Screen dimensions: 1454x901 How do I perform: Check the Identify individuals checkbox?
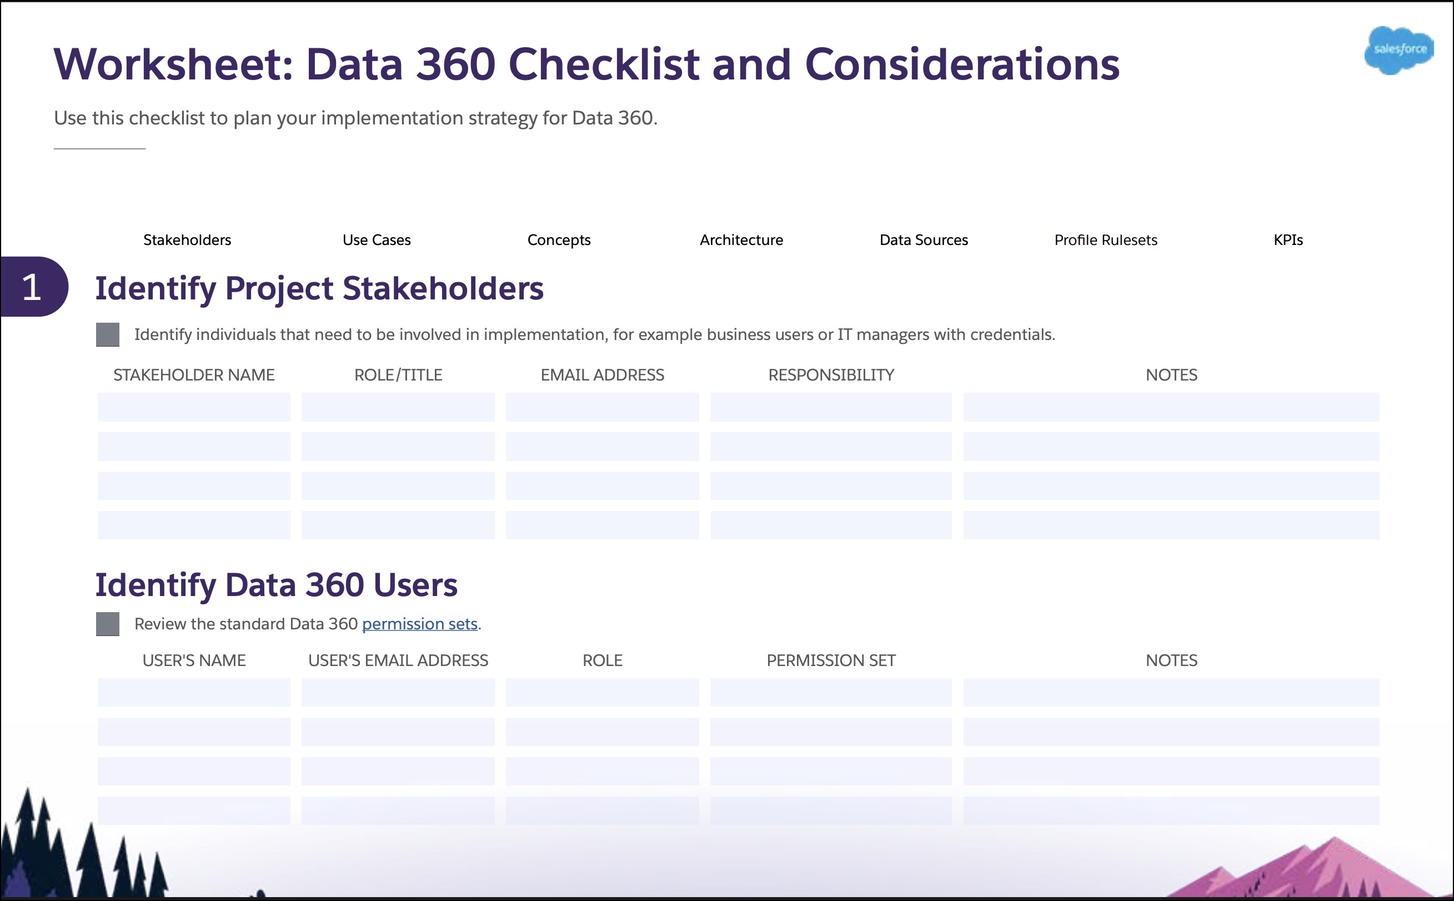108,335
